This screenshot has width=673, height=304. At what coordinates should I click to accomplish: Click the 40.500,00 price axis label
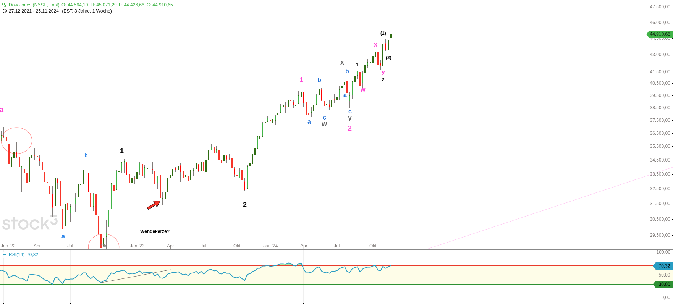click(660, 83)
